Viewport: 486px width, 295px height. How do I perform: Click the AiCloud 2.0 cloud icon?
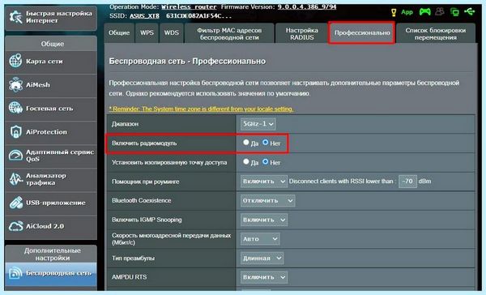15,226
